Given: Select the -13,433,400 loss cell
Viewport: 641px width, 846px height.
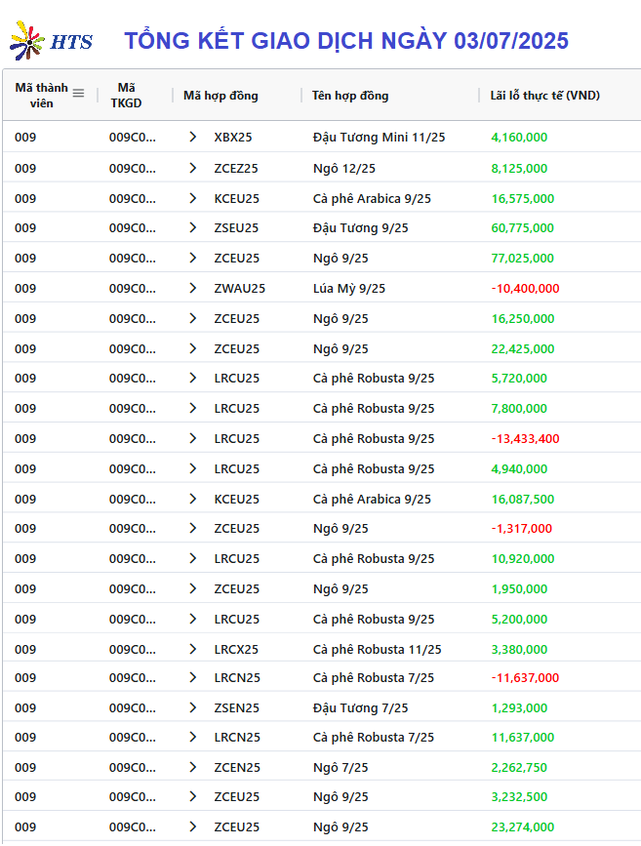Looking at the screenshot, I should click(525, 439).
